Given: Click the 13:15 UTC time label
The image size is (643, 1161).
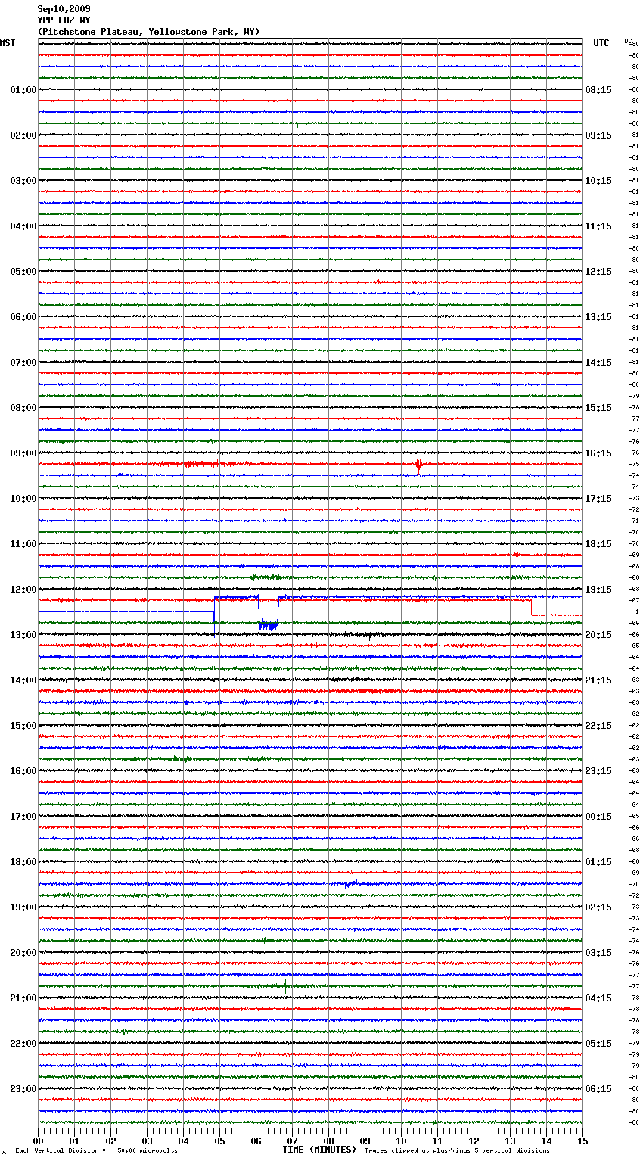Looking at the screenshot, I should [598, 317].
